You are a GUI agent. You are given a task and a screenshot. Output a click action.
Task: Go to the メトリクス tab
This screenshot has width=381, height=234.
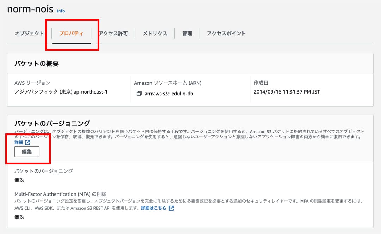pos(155,34)
